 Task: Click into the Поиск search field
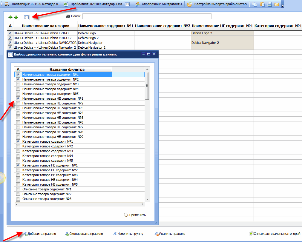pos(147,16)
